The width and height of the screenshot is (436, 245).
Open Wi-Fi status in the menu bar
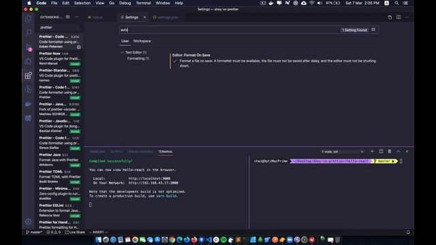[x=312, y=3]
